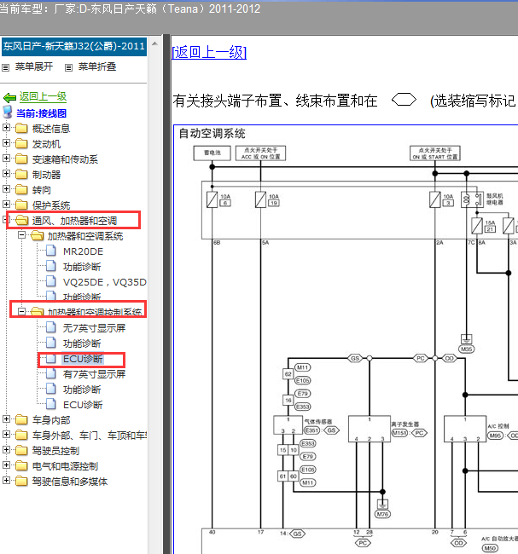Select the 通风、加热器和空调 folder label
Viewport: 518px width, 554px height.
tap(74, 221)
